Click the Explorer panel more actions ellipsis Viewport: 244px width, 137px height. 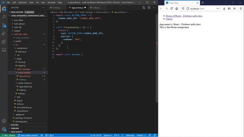tap(43, 8)
